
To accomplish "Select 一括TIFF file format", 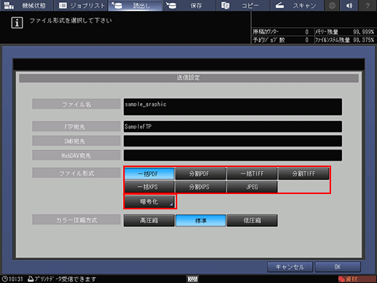I will click(x=252, y=174).
